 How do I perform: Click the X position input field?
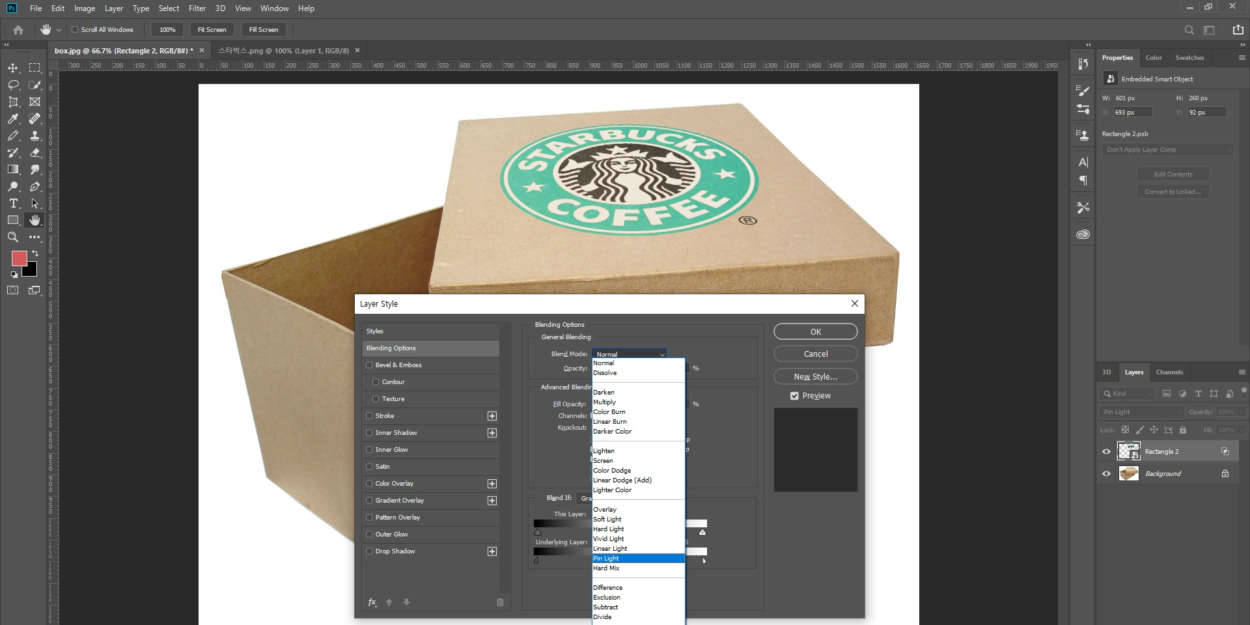(x=1132, y=113)
